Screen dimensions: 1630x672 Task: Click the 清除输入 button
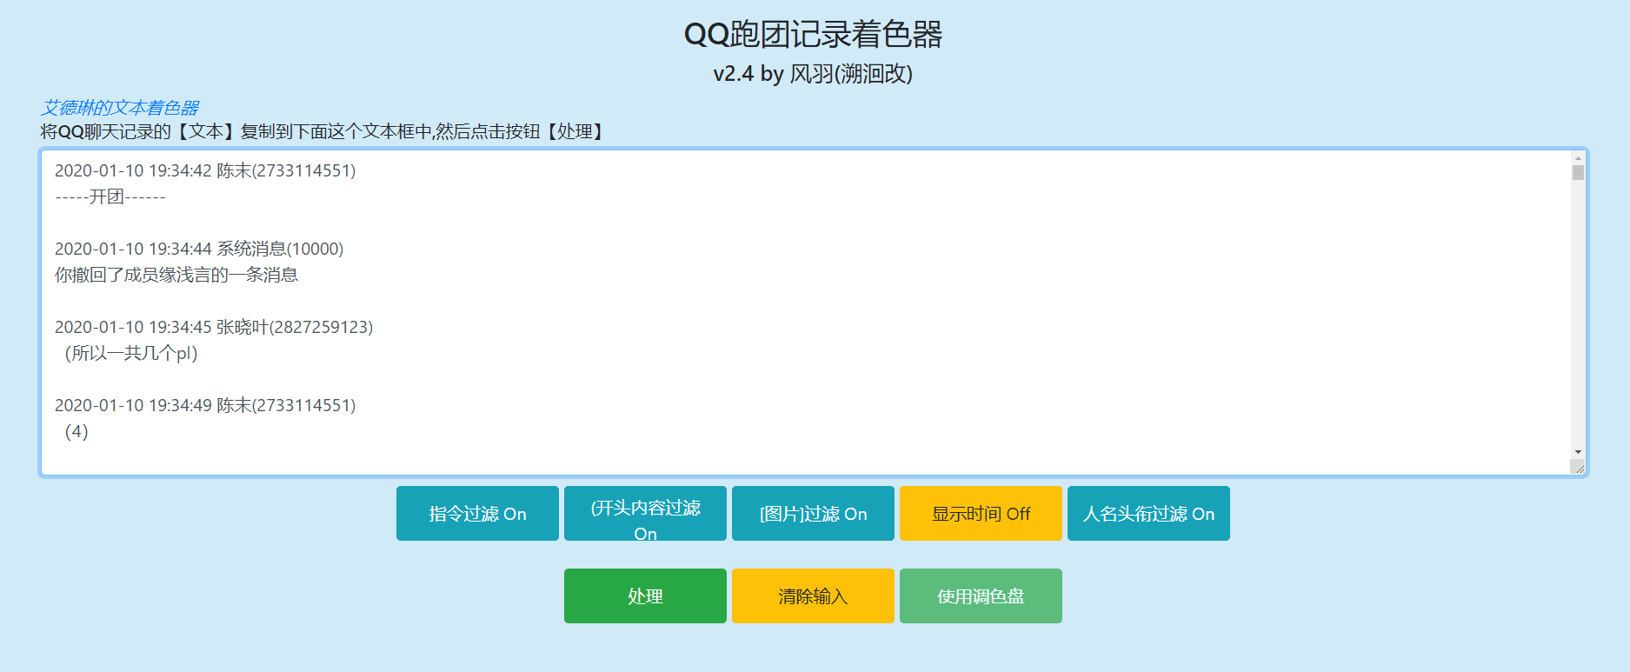pyautogui.click(x=813, y=595)
